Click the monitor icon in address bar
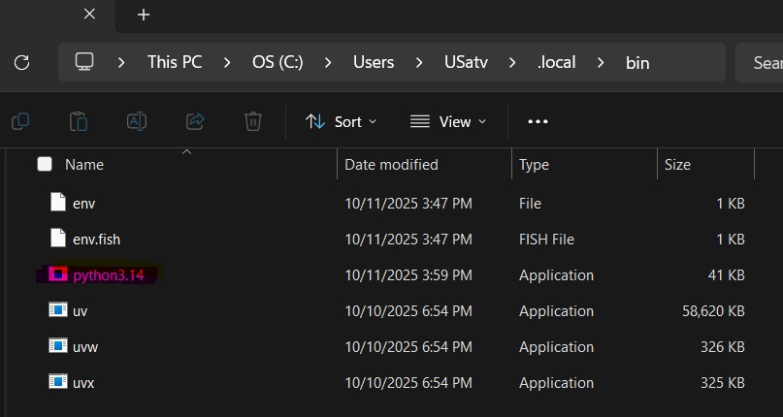783x417 pixels. [x=84, y=62]
